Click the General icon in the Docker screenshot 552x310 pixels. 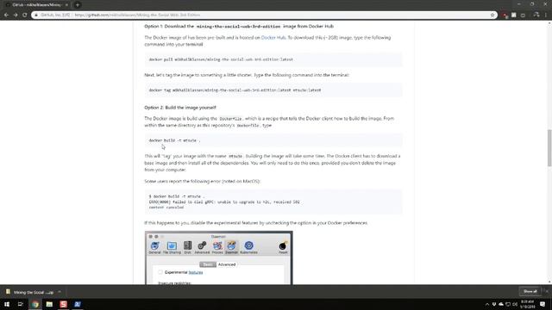pos(154,247)
